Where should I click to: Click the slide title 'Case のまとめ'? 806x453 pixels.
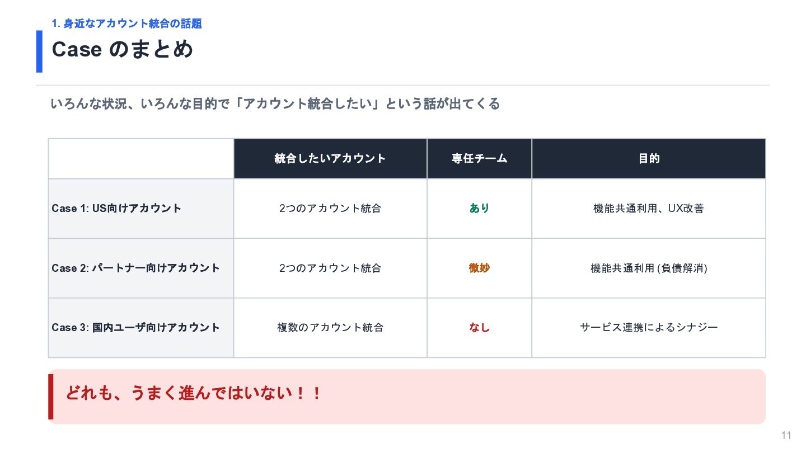122,49
